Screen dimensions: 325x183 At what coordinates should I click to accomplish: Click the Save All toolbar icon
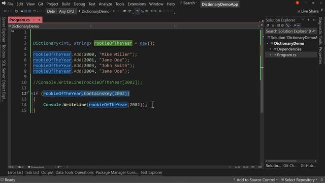point(29,11)
